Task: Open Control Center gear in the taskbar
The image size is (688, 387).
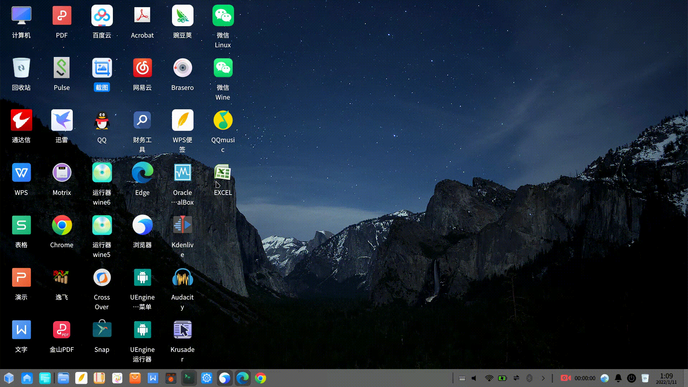Action: (207, 378)
